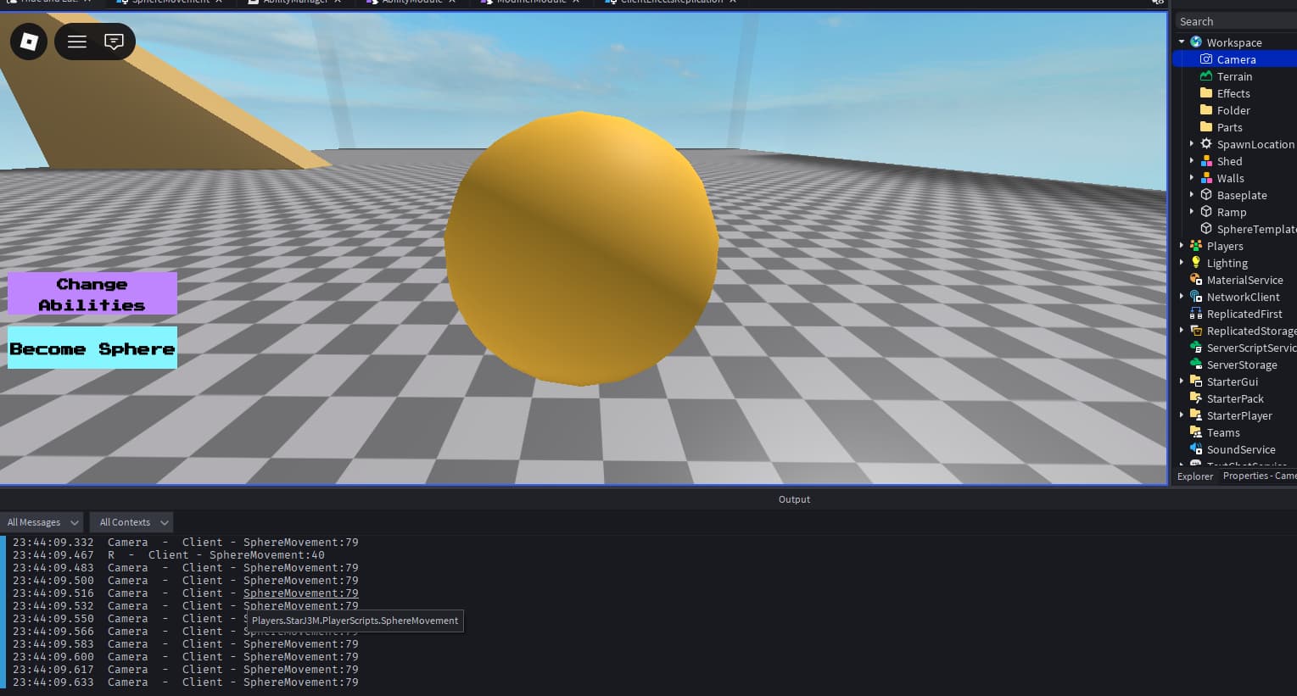Expand the SpawnLocation node

tap(1192, 144)
